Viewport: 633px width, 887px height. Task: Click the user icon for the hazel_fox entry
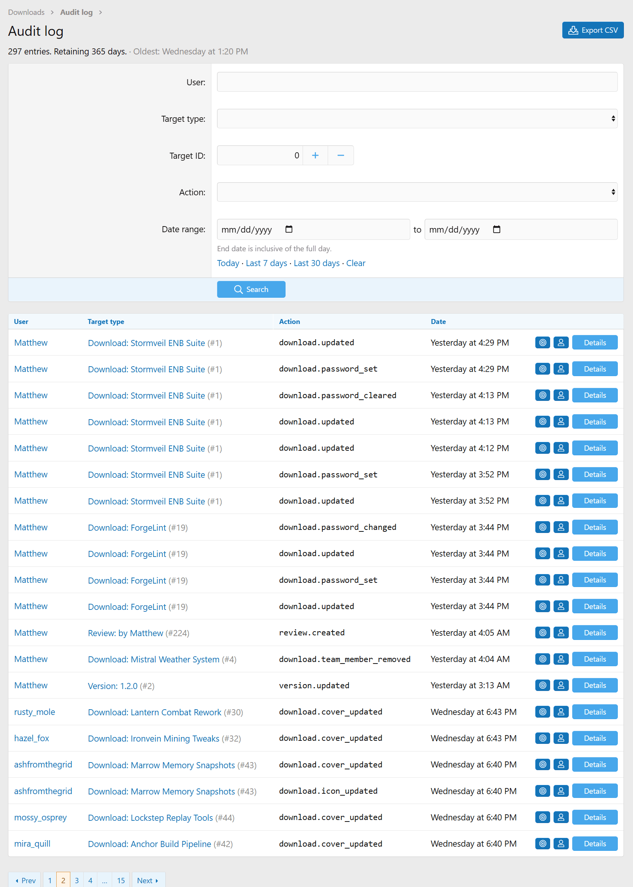[x=560, y=738]
